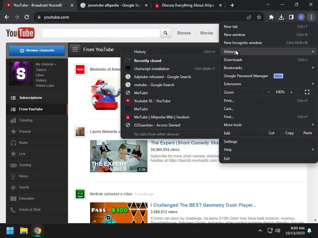Expand the History submenu arrow

coord(313,52)
